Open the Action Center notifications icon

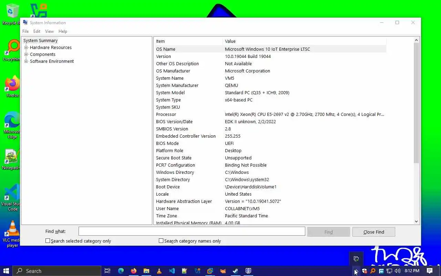[x=430, y=271]
